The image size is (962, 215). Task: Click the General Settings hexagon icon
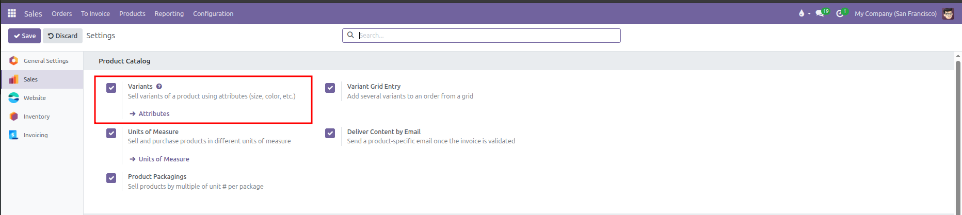pos(14,61)
